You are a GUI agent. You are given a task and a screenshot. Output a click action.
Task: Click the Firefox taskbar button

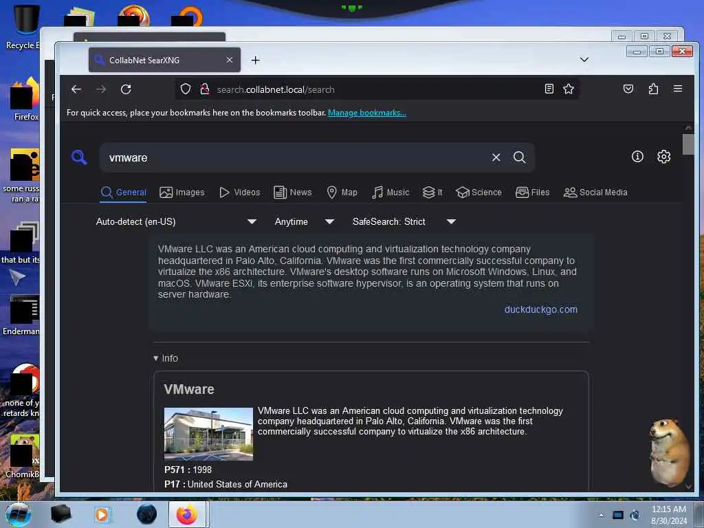click(187, 514)
